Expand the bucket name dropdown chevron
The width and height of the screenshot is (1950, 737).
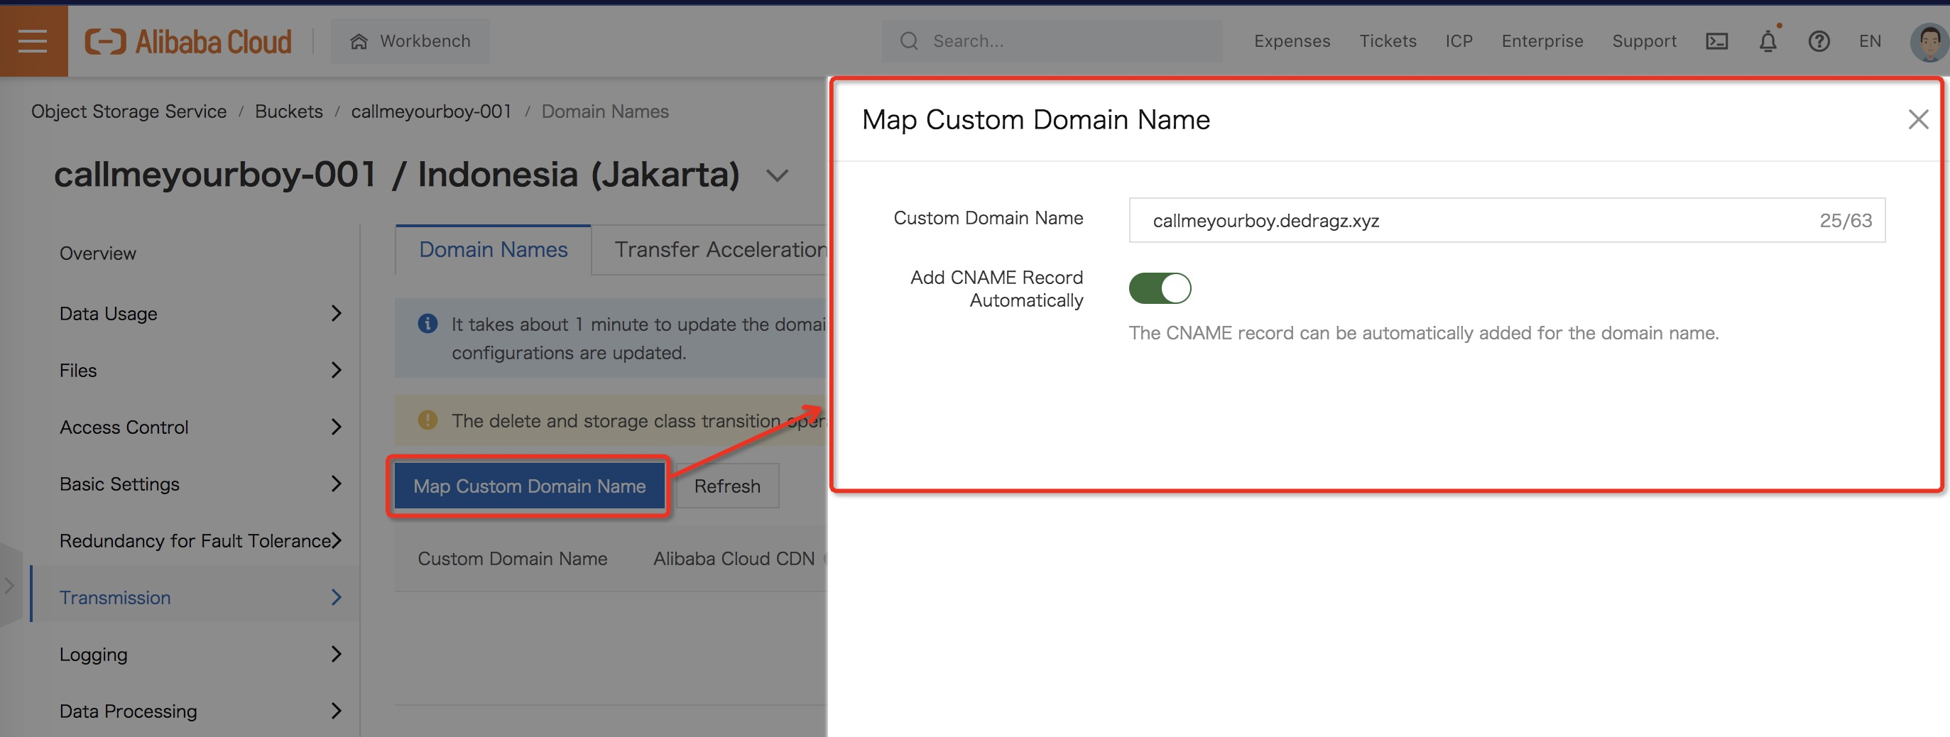click(777, 176)
